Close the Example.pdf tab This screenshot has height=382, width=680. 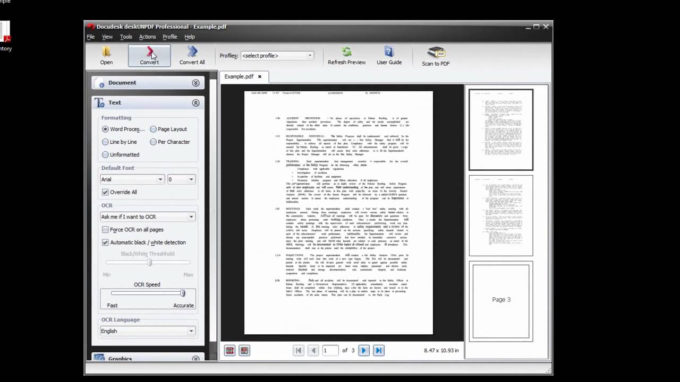pos(260,76)
